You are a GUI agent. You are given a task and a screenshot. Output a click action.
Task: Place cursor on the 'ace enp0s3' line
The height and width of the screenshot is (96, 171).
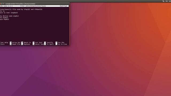tap(5, 19)
